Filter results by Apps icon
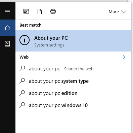133x133 pixels. (26, 11)
